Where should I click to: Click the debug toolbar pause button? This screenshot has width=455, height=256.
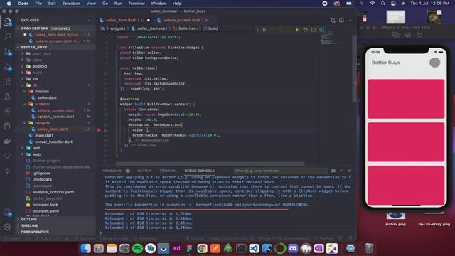(264, 30)
